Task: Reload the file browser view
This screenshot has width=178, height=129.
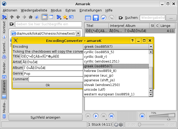Action: pyautogui.click(x=37, y=17)
